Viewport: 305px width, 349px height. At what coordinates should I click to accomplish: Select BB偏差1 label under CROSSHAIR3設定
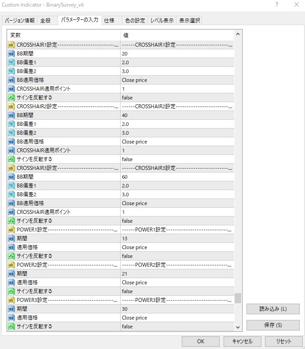[26, 186]
